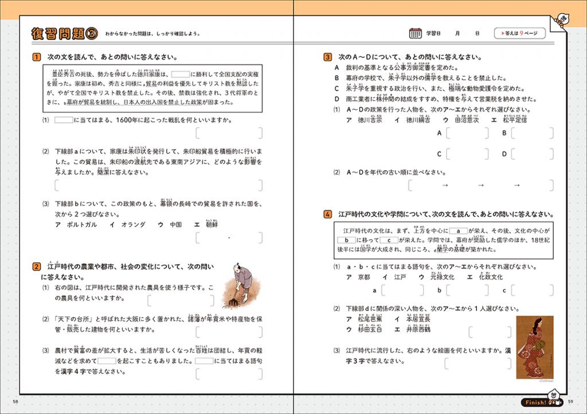
Task: Click the 復習問題 title heading
Action: pyautogui.click(x=65, y=34)
